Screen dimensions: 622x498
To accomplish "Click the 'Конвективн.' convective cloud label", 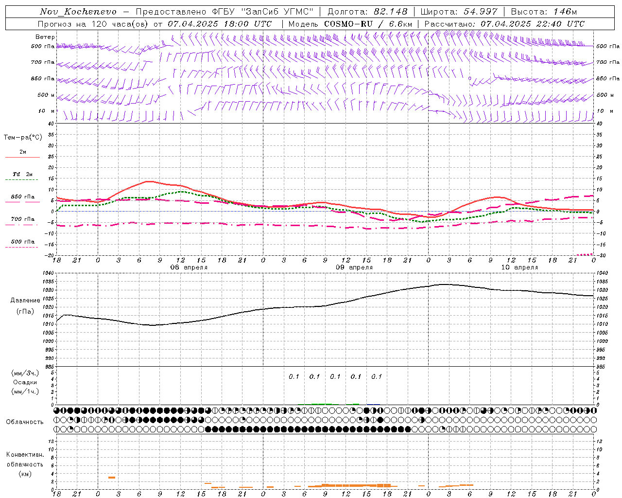I will click(25, 455).
